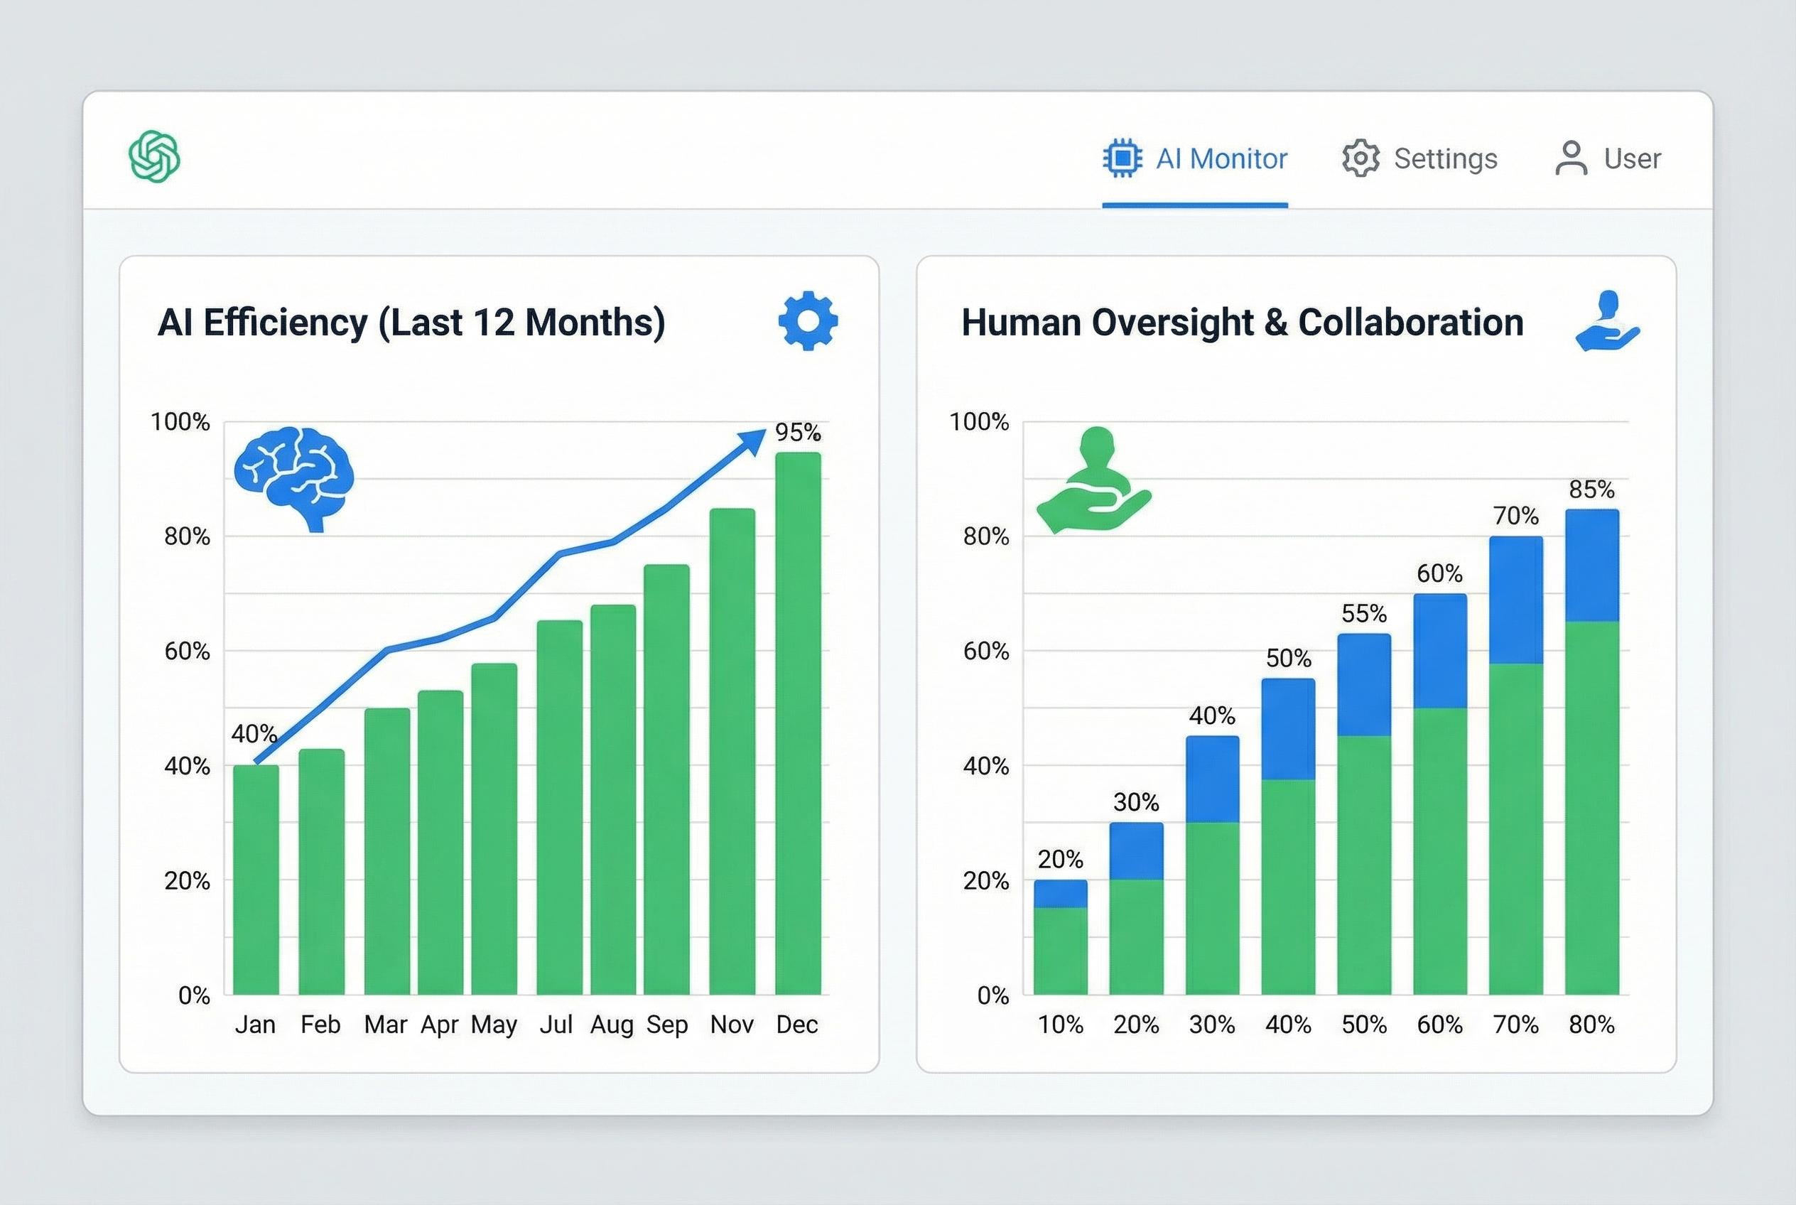
Task: Select the Dec bar in efficiency chart
Action: pyautogui.click(x=798, y=723)
